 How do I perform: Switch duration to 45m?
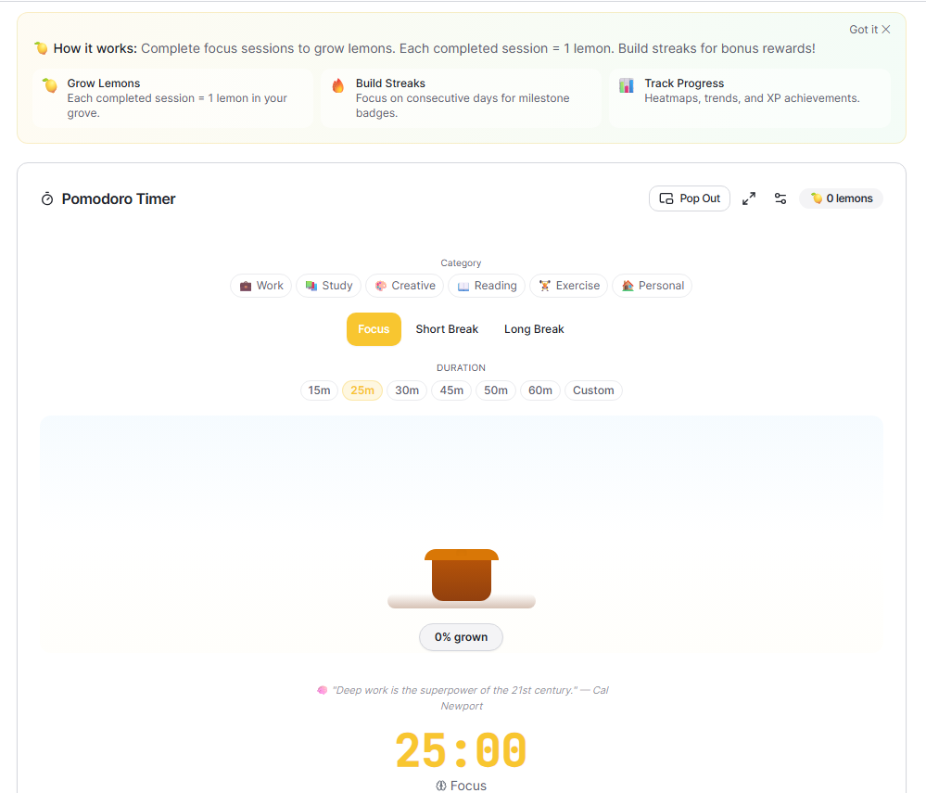click(x=451, y=390)
